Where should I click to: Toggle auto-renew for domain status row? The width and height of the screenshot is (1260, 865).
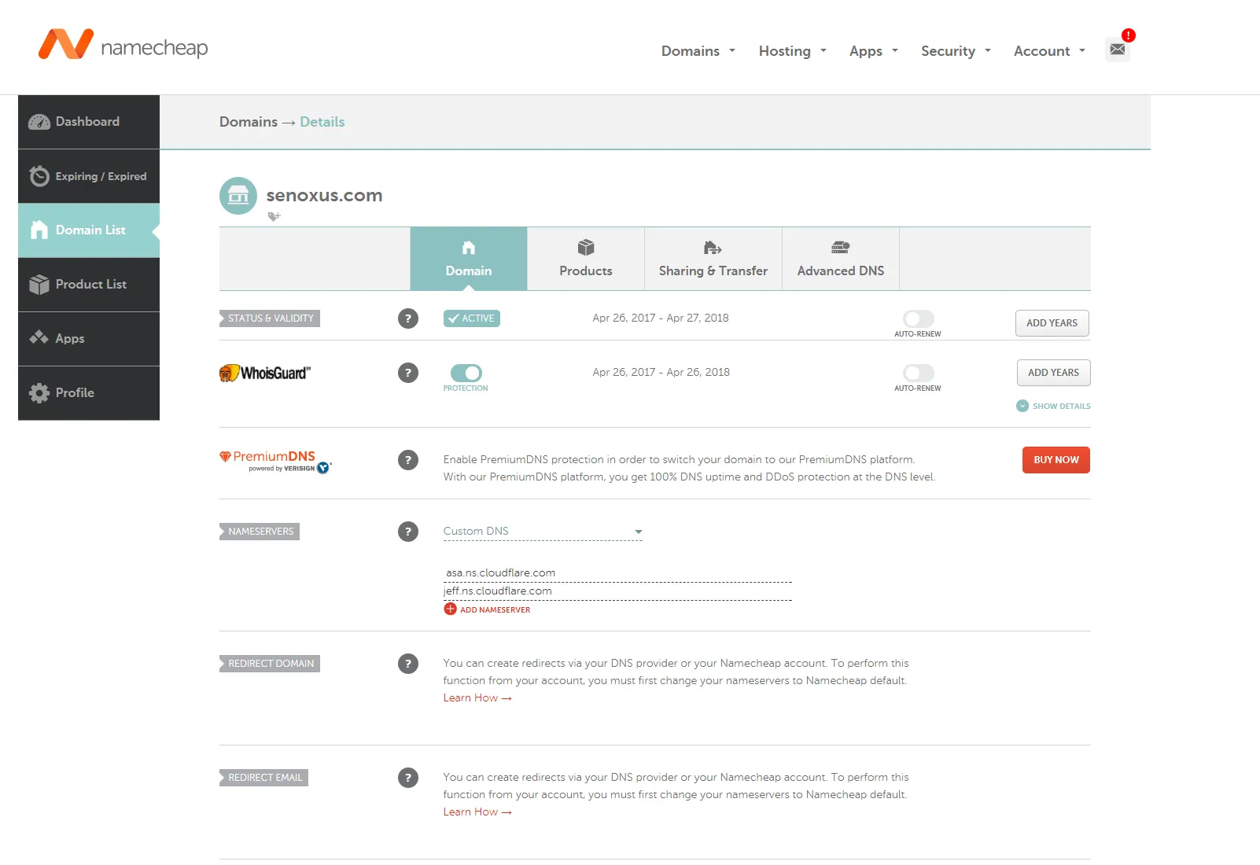tap(918, 318)
